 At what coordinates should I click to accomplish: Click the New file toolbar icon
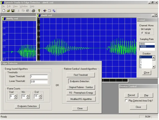(x=4, y=11)
